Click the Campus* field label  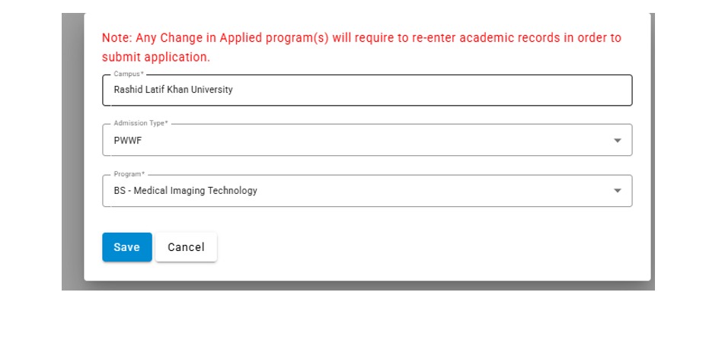coord(129,75)
